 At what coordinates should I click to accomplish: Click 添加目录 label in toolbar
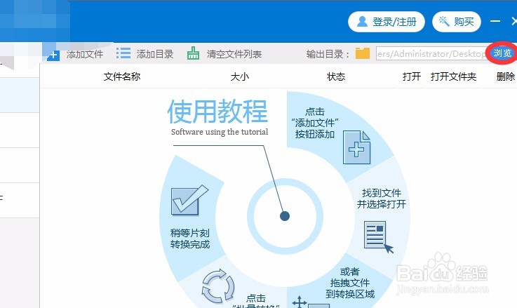pos(155,54)
